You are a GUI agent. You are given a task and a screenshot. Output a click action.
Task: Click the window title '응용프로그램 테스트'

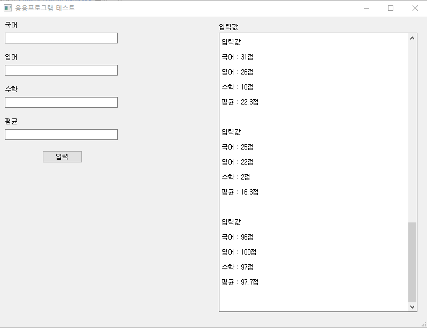tap(45, 8)
